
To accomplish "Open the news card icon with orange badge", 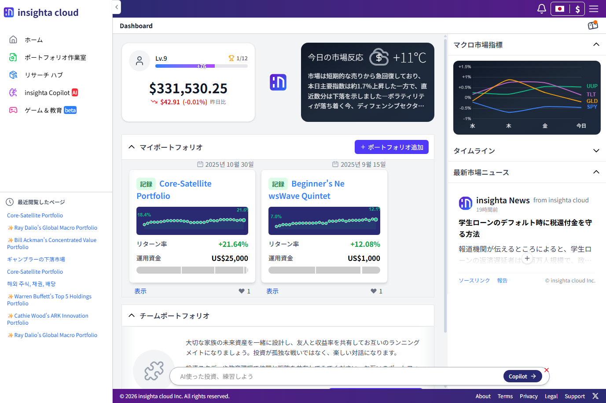I will [x=593, y=25].
